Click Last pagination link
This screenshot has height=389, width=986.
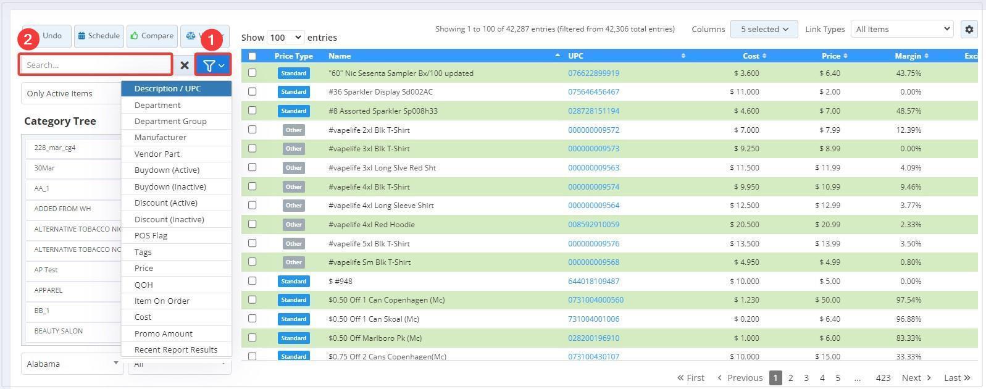point(957,378)
